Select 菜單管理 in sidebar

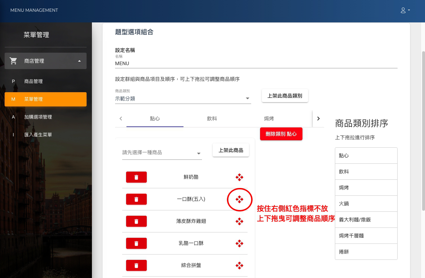pos(46,99)
